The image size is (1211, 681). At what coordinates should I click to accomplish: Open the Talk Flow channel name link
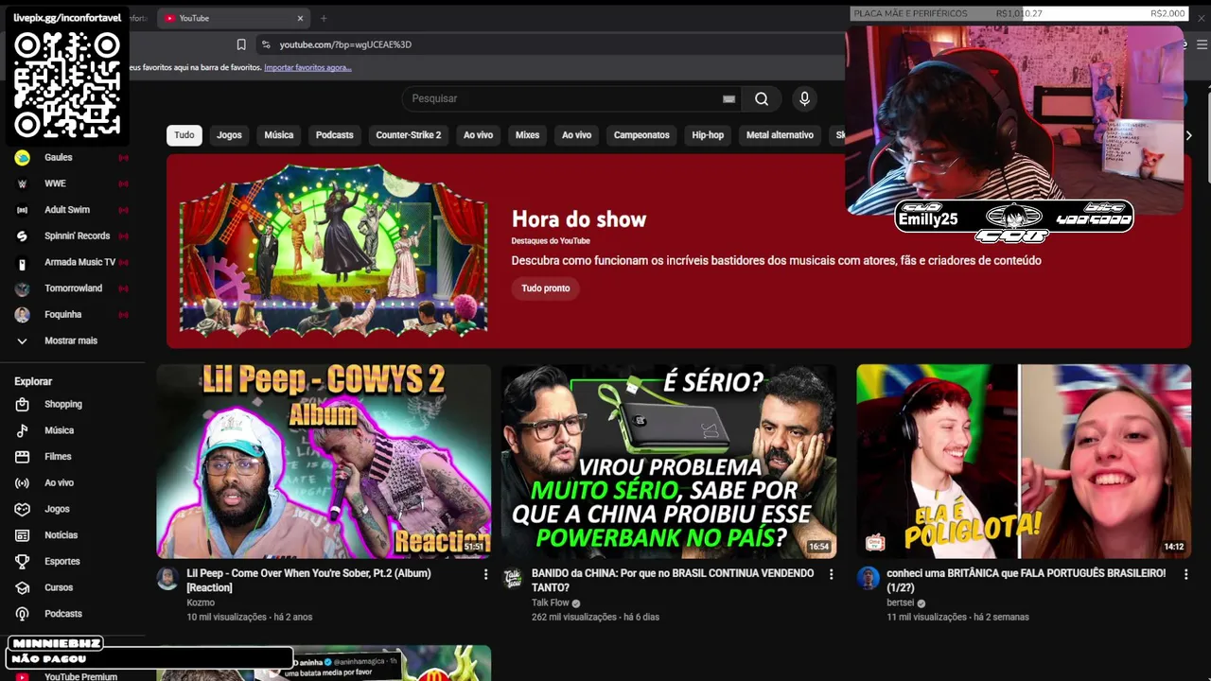tap(551, 602)
